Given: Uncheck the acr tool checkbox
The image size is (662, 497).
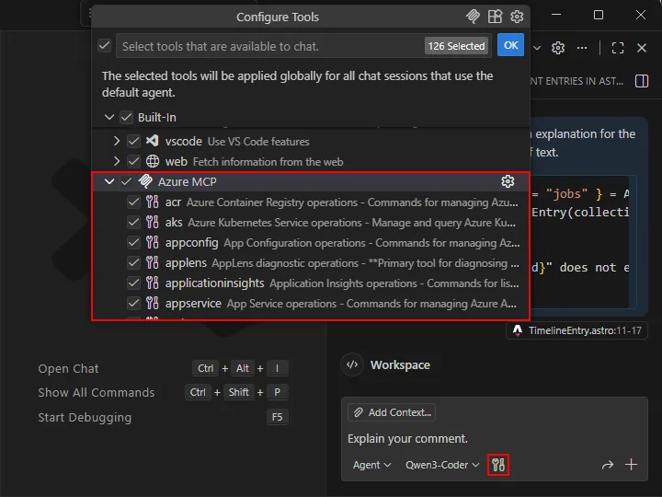Looking at the screenshot, I should (x=133, y=202).
